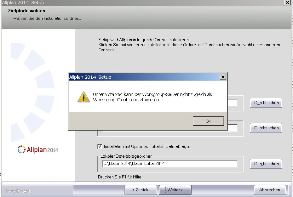Click the warning dialog's blue title bar
The width and height of the screenshot is (293, 197).
pos(142,77)
